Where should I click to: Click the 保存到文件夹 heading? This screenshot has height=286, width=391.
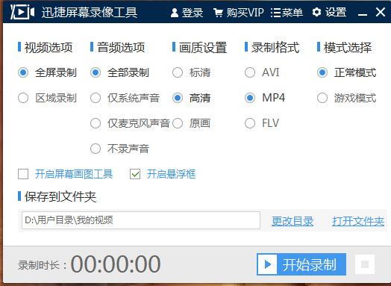[x=60, y=196]
